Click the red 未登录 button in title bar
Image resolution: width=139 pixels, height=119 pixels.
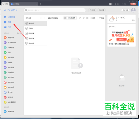point(133,4)
